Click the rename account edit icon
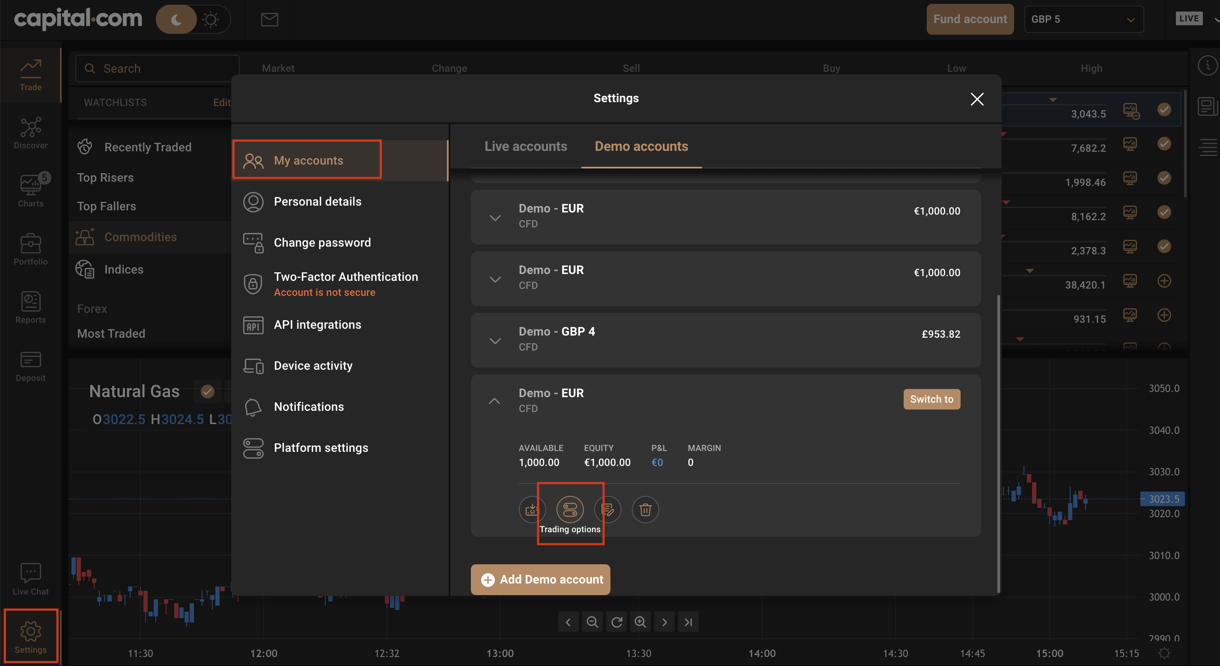The width and height of the screenshot is (1220, 666). pos(607,510)
